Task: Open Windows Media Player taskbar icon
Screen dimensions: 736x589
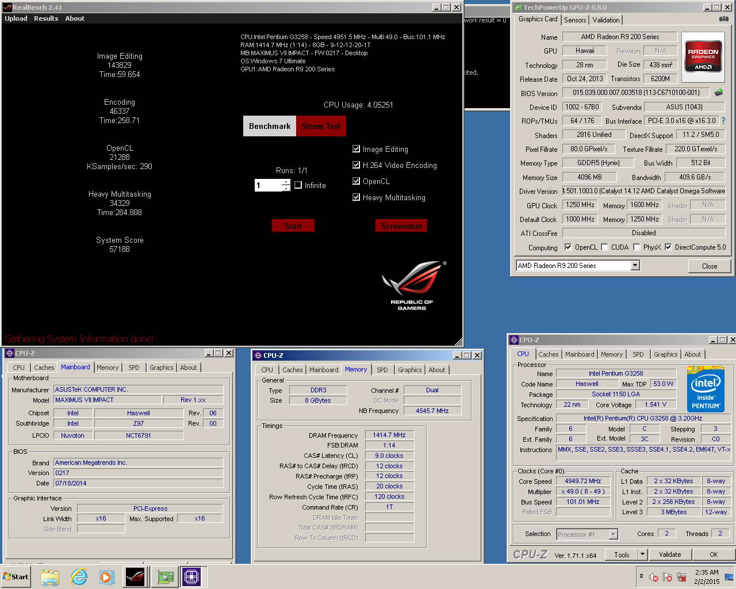Action: click(106, 577)
